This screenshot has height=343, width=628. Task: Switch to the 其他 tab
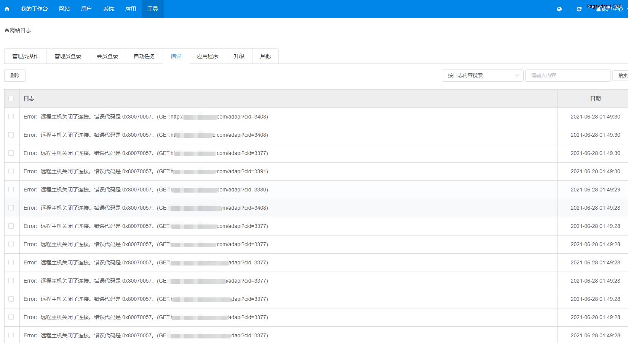[x=265, y=56]
